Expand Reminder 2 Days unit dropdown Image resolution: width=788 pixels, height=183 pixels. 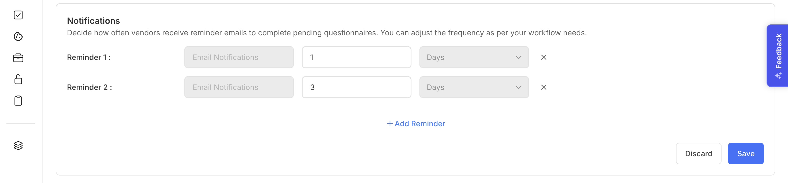tap(474, 87)
